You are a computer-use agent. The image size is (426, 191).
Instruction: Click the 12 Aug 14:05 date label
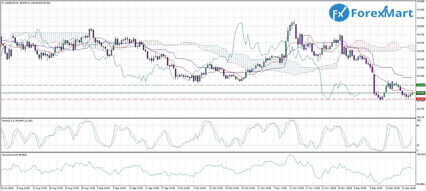[x=40, y=188]
